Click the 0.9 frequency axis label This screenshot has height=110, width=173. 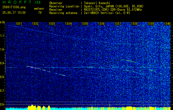[2, 63]
